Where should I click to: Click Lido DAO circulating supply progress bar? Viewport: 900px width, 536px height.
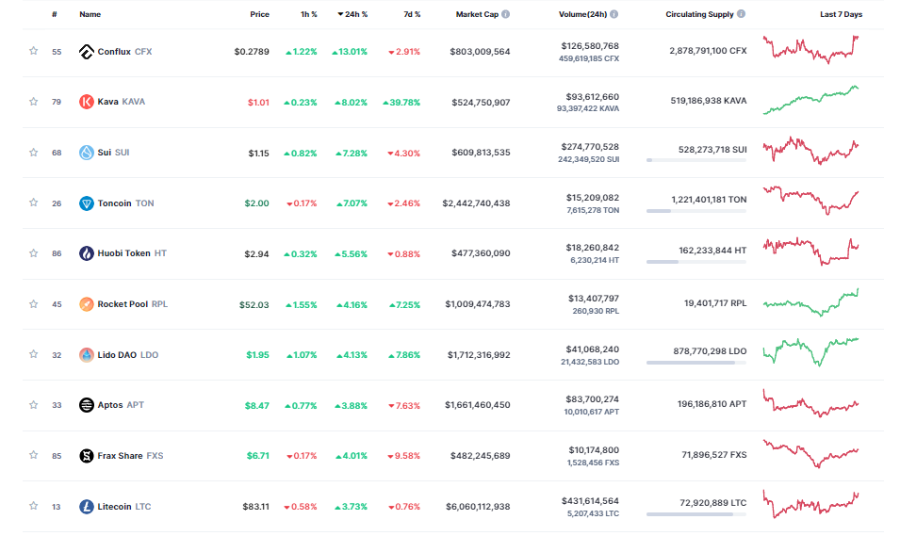[696, 363]
